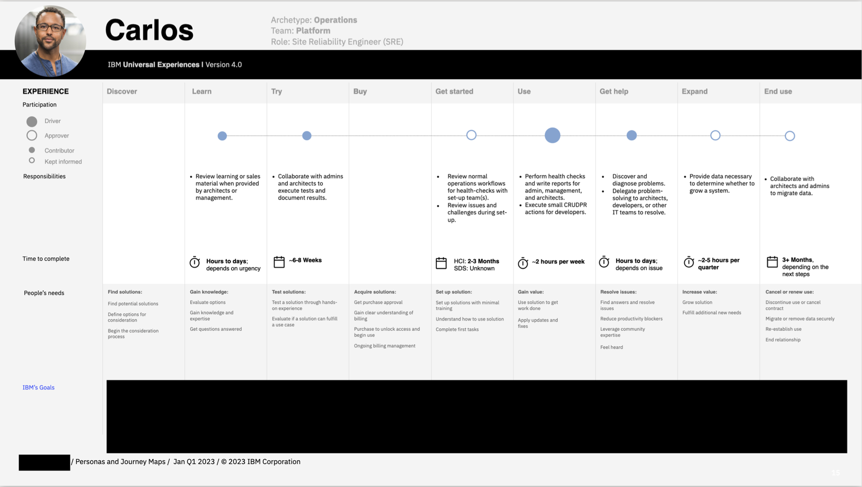Click the EXPERIENCE heading

point(46,91)
